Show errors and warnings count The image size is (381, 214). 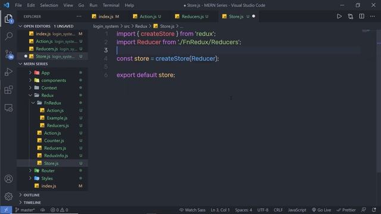coord(60,210)
